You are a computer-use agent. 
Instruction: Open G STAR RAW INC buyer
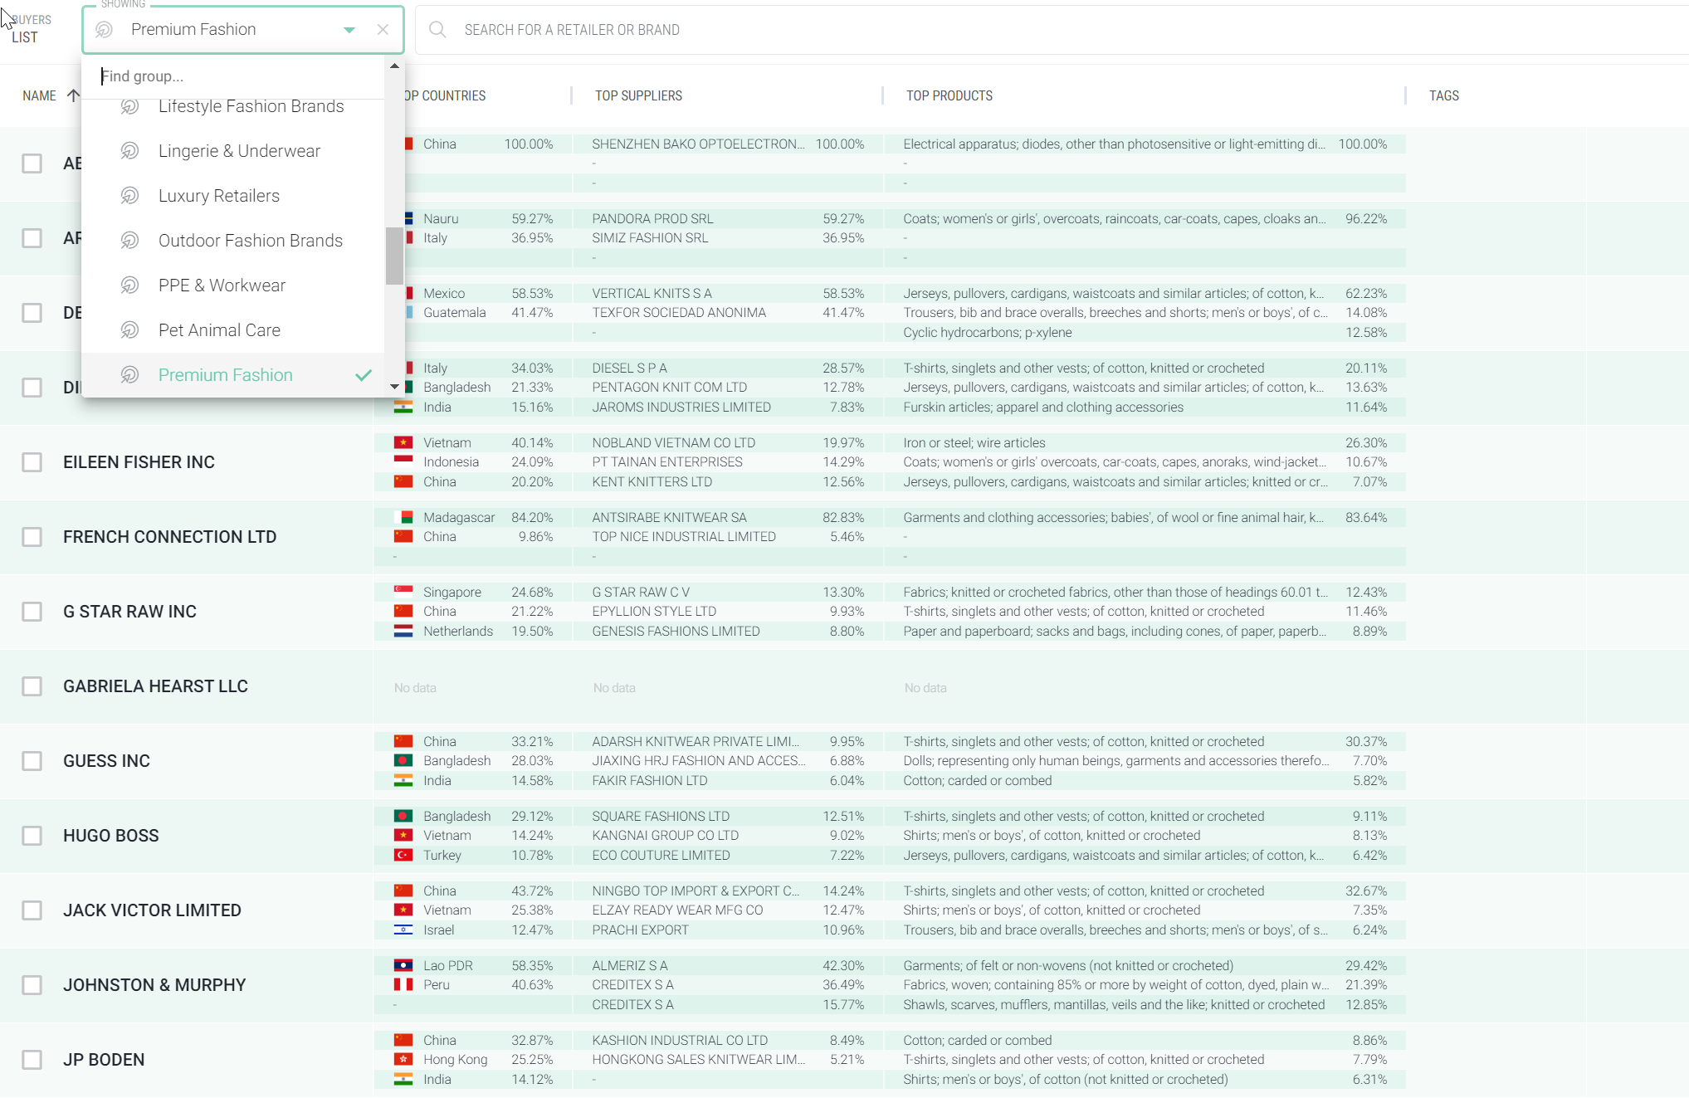click(x=129, y=612)
